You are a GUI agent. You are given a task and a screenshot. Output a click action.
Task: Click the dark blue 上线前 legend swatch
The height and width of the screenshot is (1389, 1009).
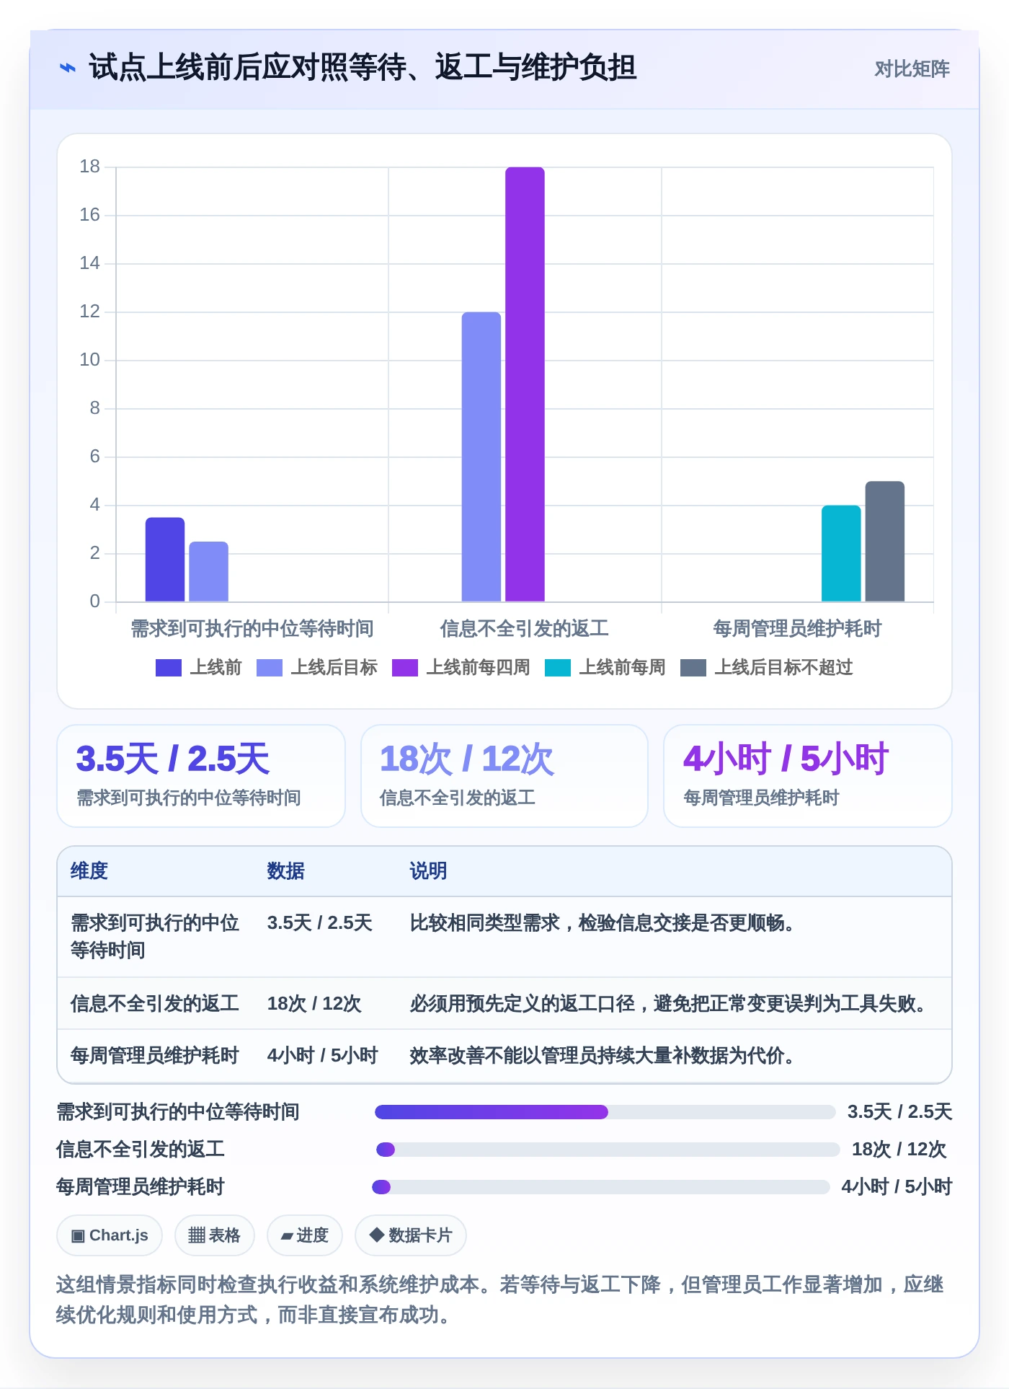click(x=169, y=668)
